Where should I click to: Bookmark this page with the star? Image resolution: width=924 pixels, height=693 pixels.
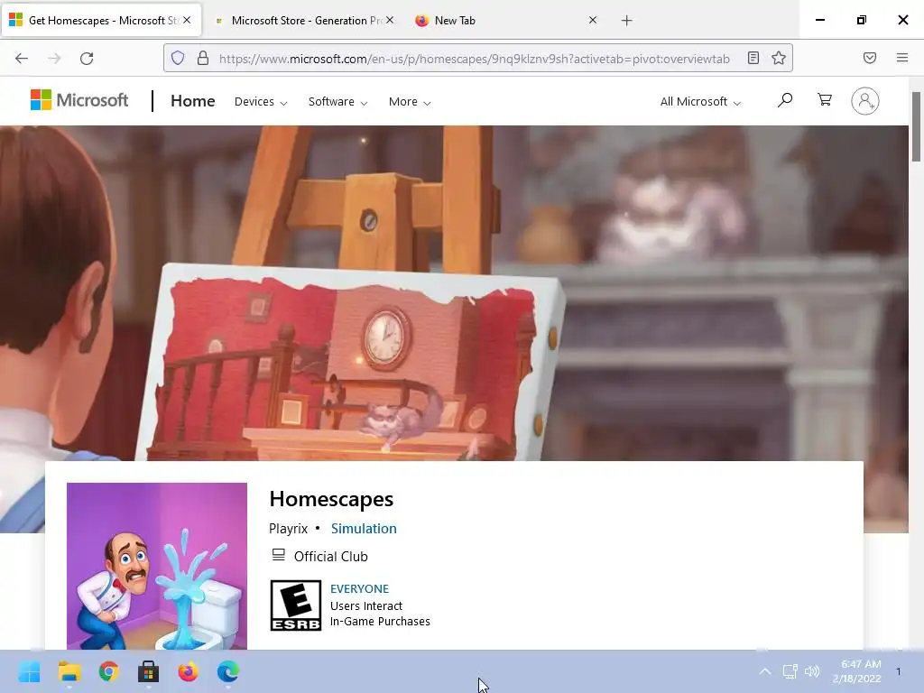point(779,58)
